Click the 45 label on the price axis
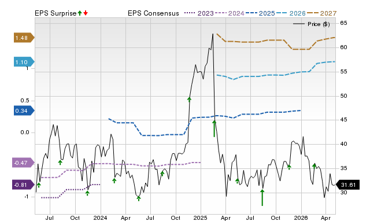 (x=343, y=120)
